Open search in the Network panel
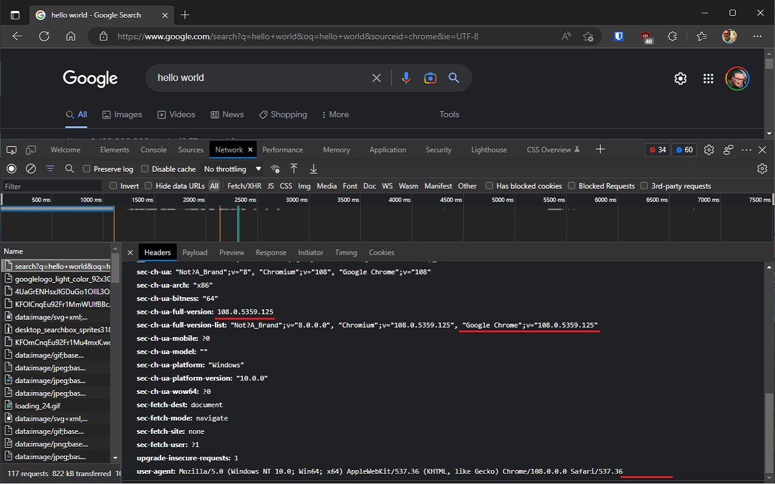 pos(70,169)
